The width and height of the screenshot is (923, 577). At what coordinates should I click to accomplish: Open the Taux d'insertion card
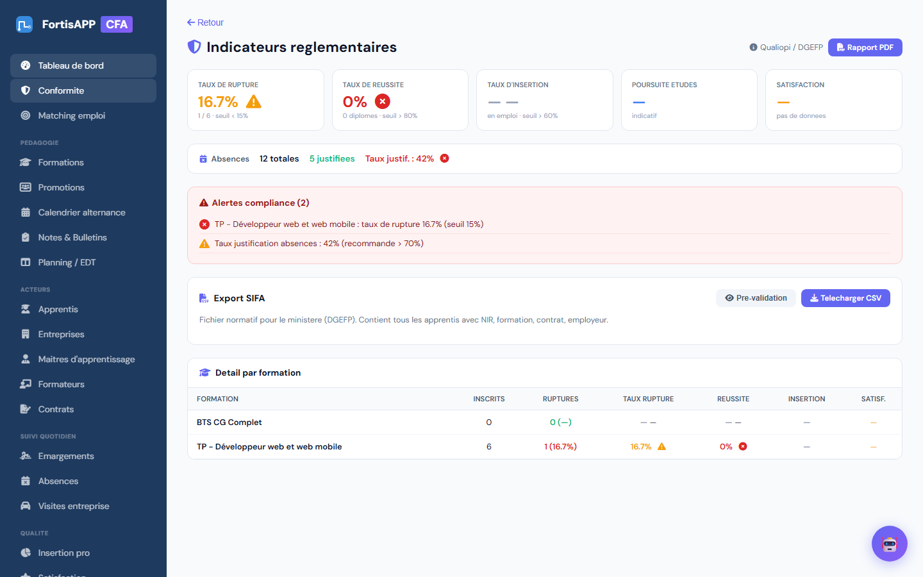coord(545,100)
